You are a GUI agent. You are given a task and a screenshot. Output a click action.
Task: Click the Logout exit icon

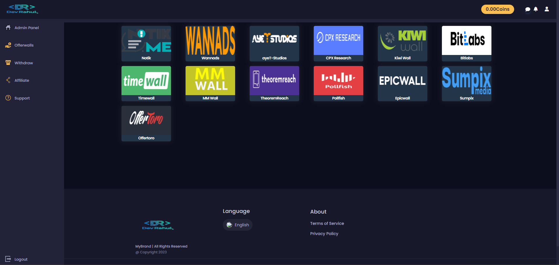[x=8, y=259]
